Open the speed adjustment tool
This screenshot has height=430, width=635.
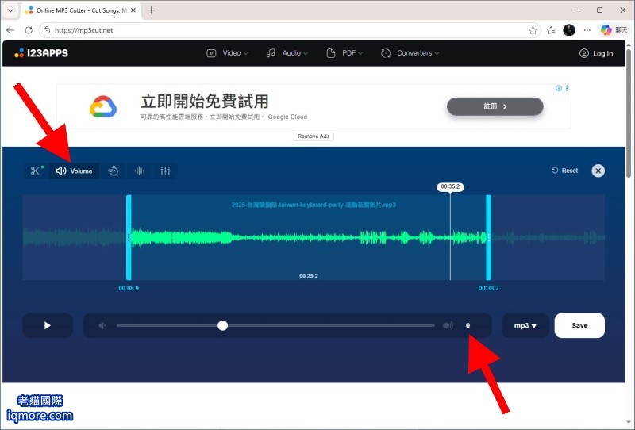click(114, 171)
